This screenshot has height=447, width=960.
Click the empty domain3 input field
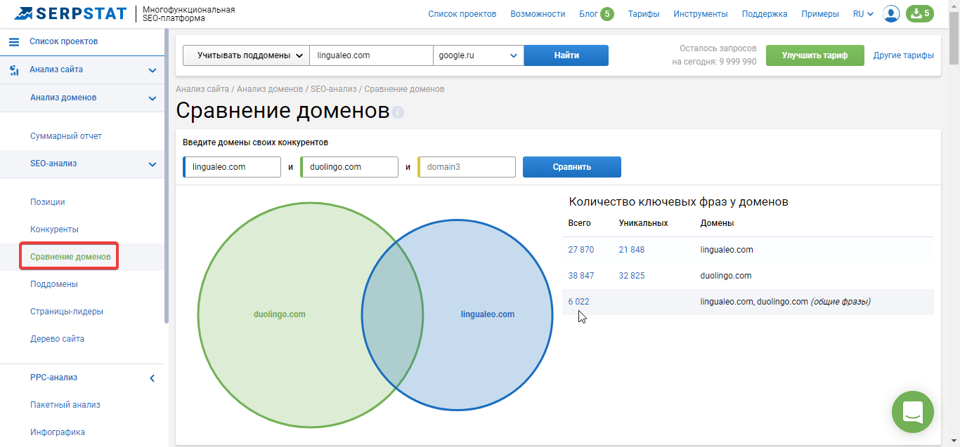coord(467,167)
